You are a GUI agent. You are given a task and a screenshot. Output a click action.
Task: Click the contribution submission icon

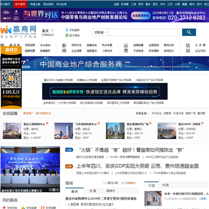(x=122, y=183)
